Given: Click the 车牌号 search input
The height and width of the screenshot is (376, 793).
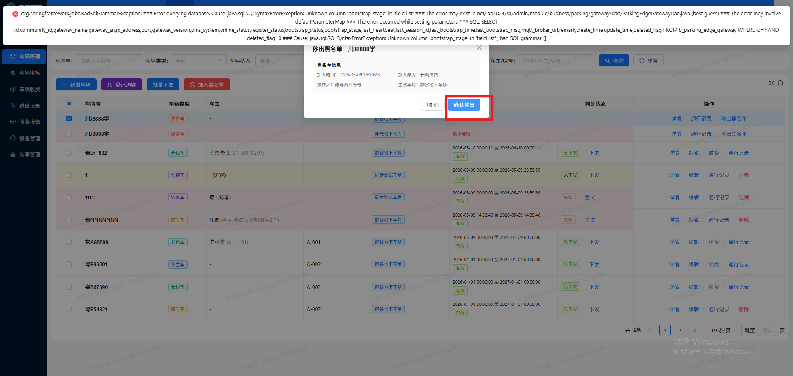Looking at the screenshot, I should pos(109,61).
